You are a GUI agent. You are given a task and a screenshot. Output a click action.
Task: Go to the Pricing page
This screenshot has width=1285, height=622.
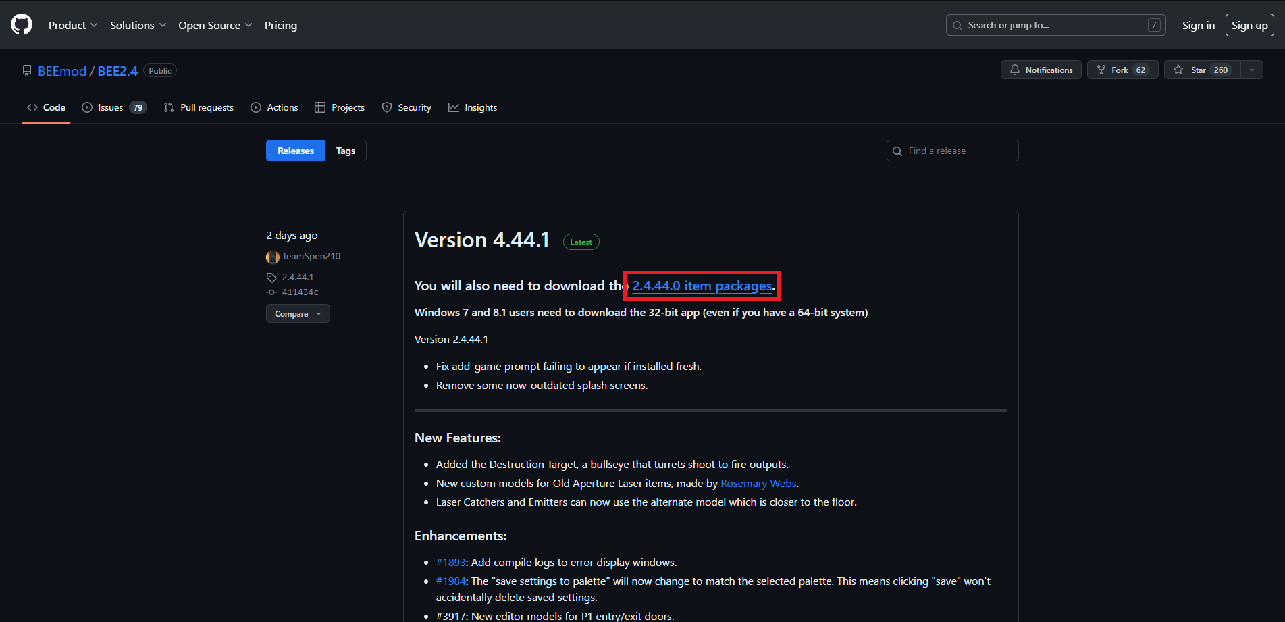pyautogui.click(x=281, y=25)
